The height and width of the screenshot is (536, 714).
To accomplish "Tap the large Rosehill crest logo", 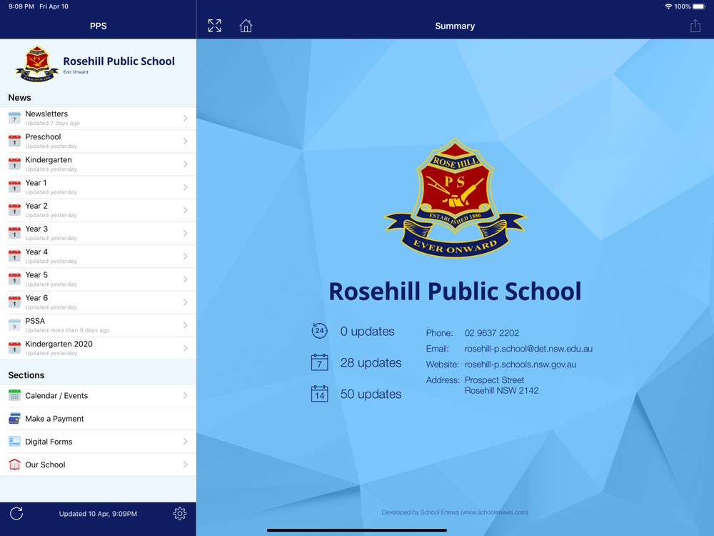I will click(455, 198).
